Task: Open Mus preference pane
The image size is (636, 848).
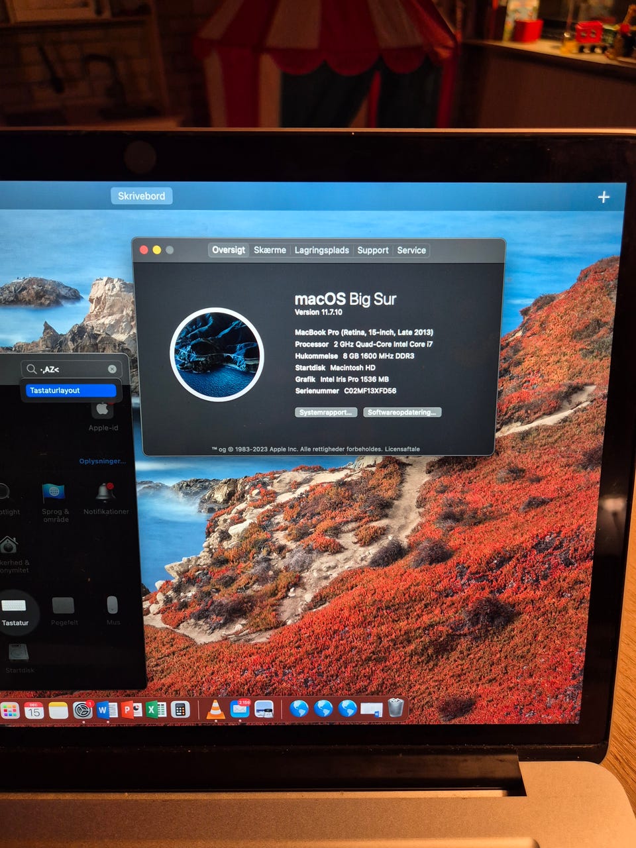Action: [113, 610]
